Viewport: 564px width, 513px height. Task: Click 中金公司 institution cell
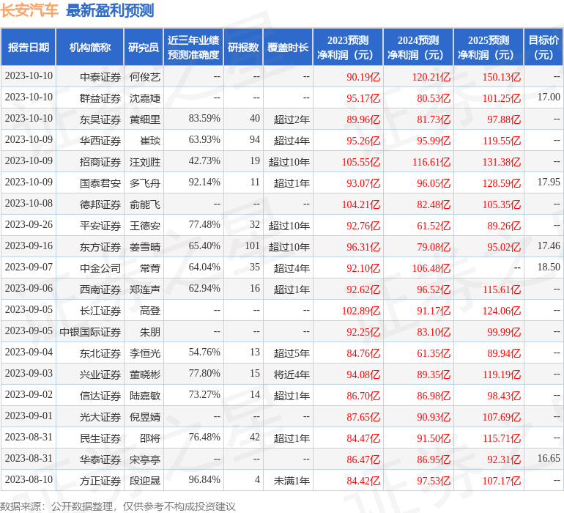coord(100,268)
